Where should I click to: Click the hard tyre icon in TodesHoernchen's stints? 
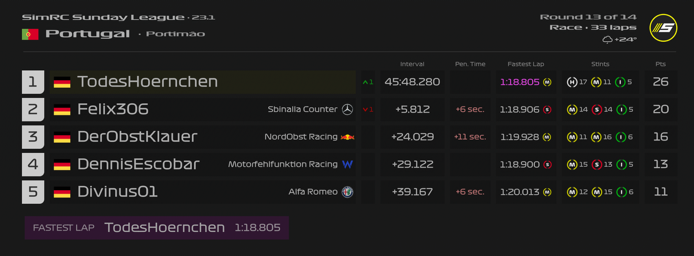tap(573, 82)
